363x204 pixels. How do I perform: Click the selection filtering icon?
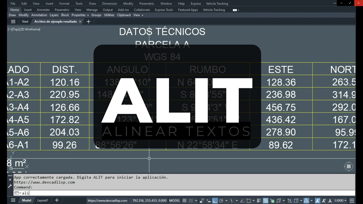tap(296, 201)
